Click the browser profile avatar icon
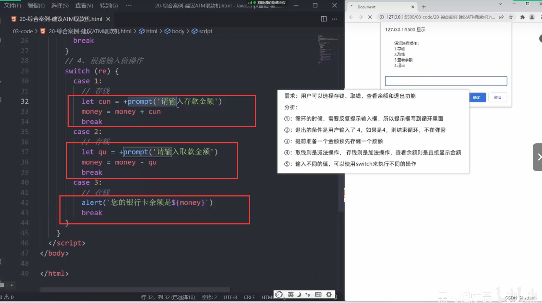This screenshot has height=303, width=542. pos(532,17)
